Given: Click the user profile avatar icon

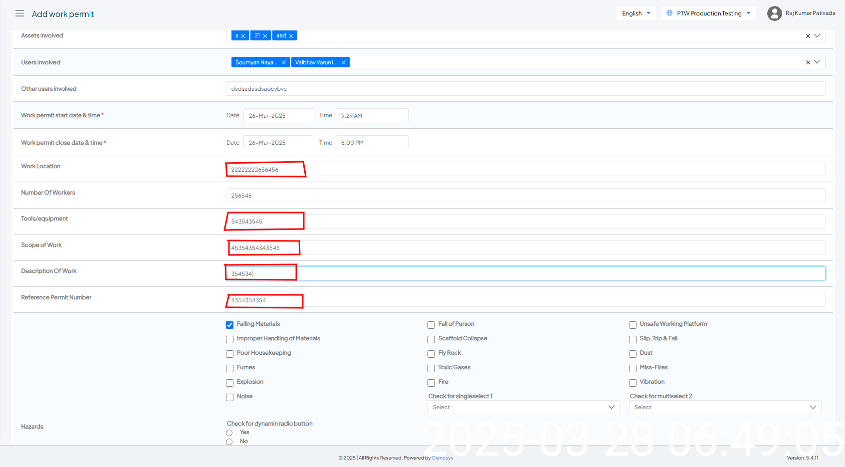Looking at the screenshot, I should click(x=774, y=13).
